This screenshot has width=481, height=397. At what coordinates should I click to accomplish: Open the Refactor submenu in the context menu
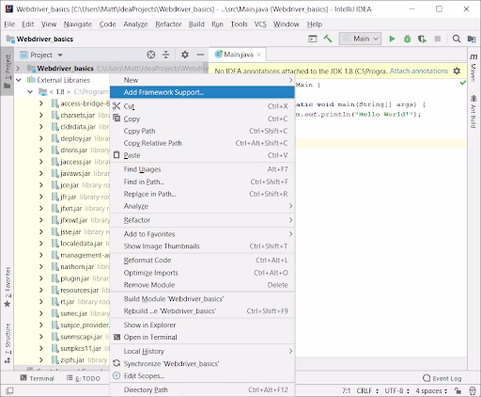202,220
